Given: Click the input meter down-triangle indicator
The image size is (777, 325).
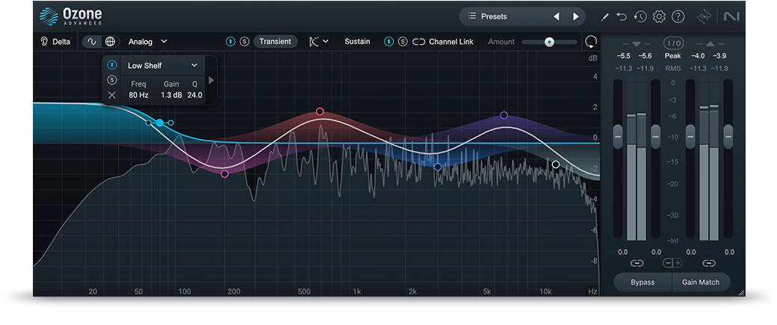Looking at the screenshot, I should (637, 44).
